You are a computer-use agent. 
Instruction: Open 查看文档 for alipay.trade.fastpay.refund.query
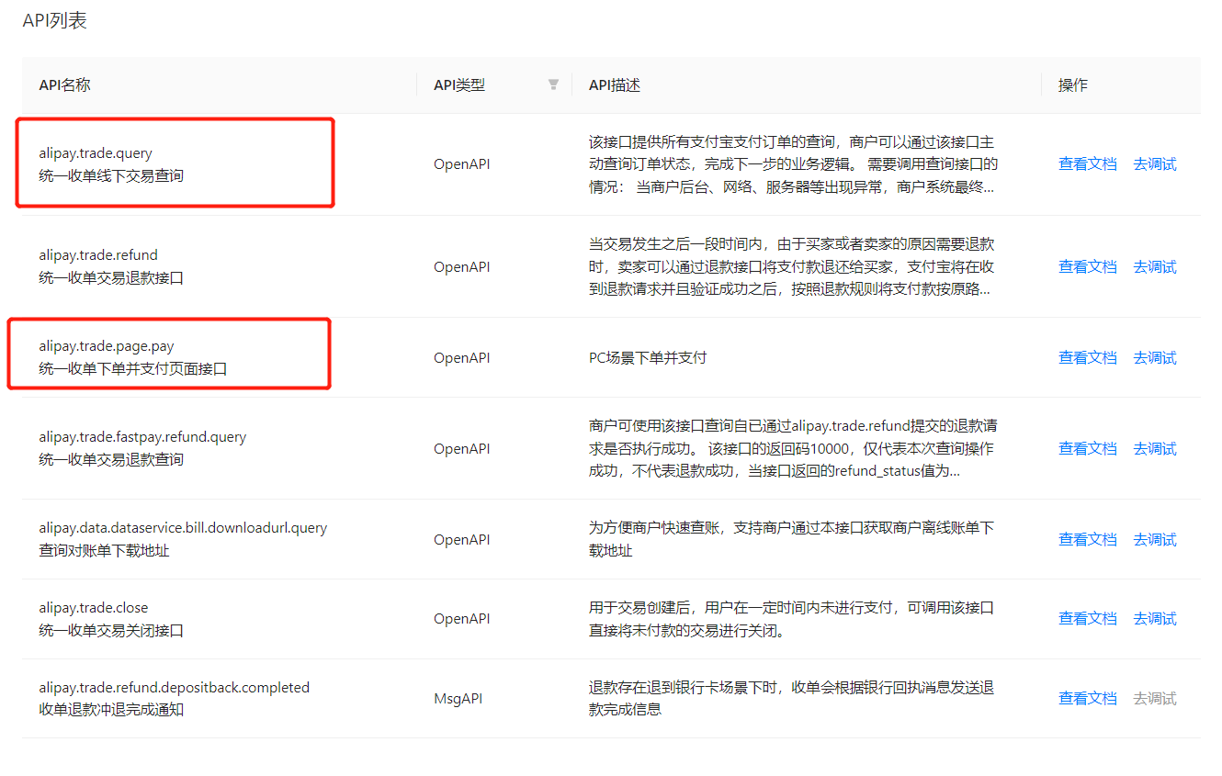pos(1088,449)
